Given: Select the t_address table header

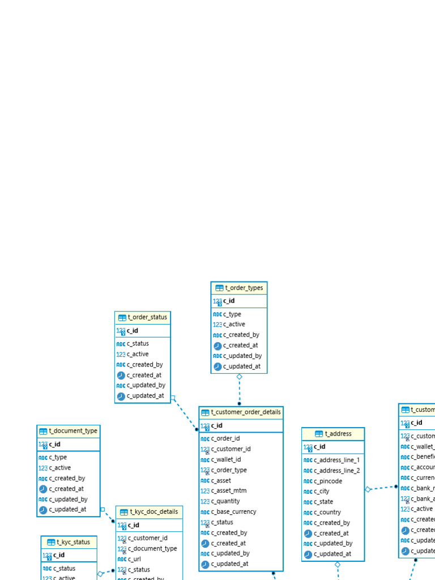Looking at the screenshot, I should [x=333, y=434].
